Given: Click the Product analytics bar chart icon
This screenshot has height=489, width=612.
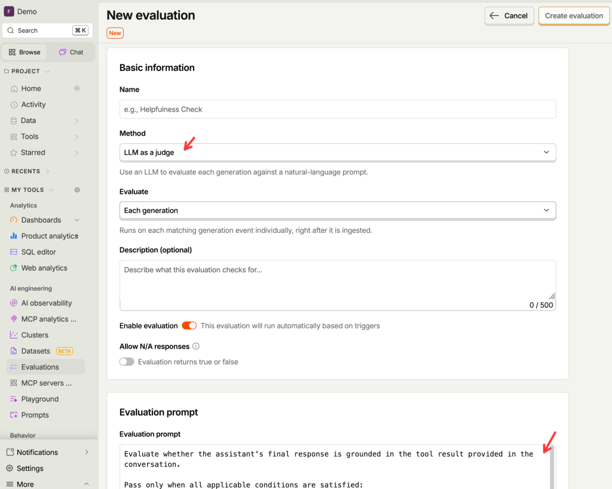Looking at the screenshot, I should [14, 236].
